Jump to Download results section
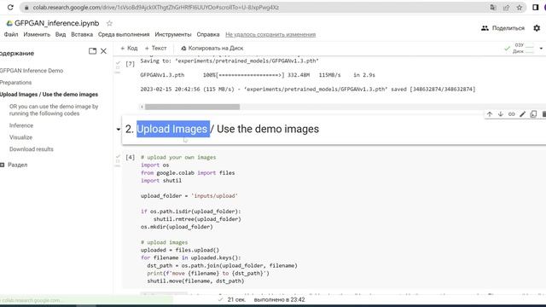Viewport: 546px width, 307px height. (32, 149)
